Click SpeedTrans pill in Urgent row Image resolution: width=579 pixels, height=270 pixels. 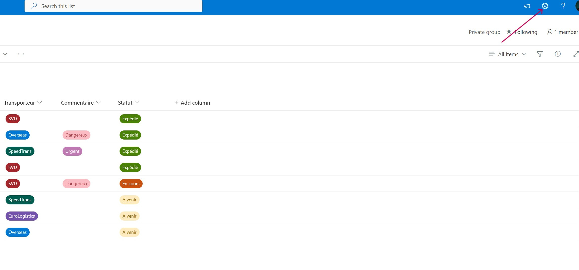20,151
